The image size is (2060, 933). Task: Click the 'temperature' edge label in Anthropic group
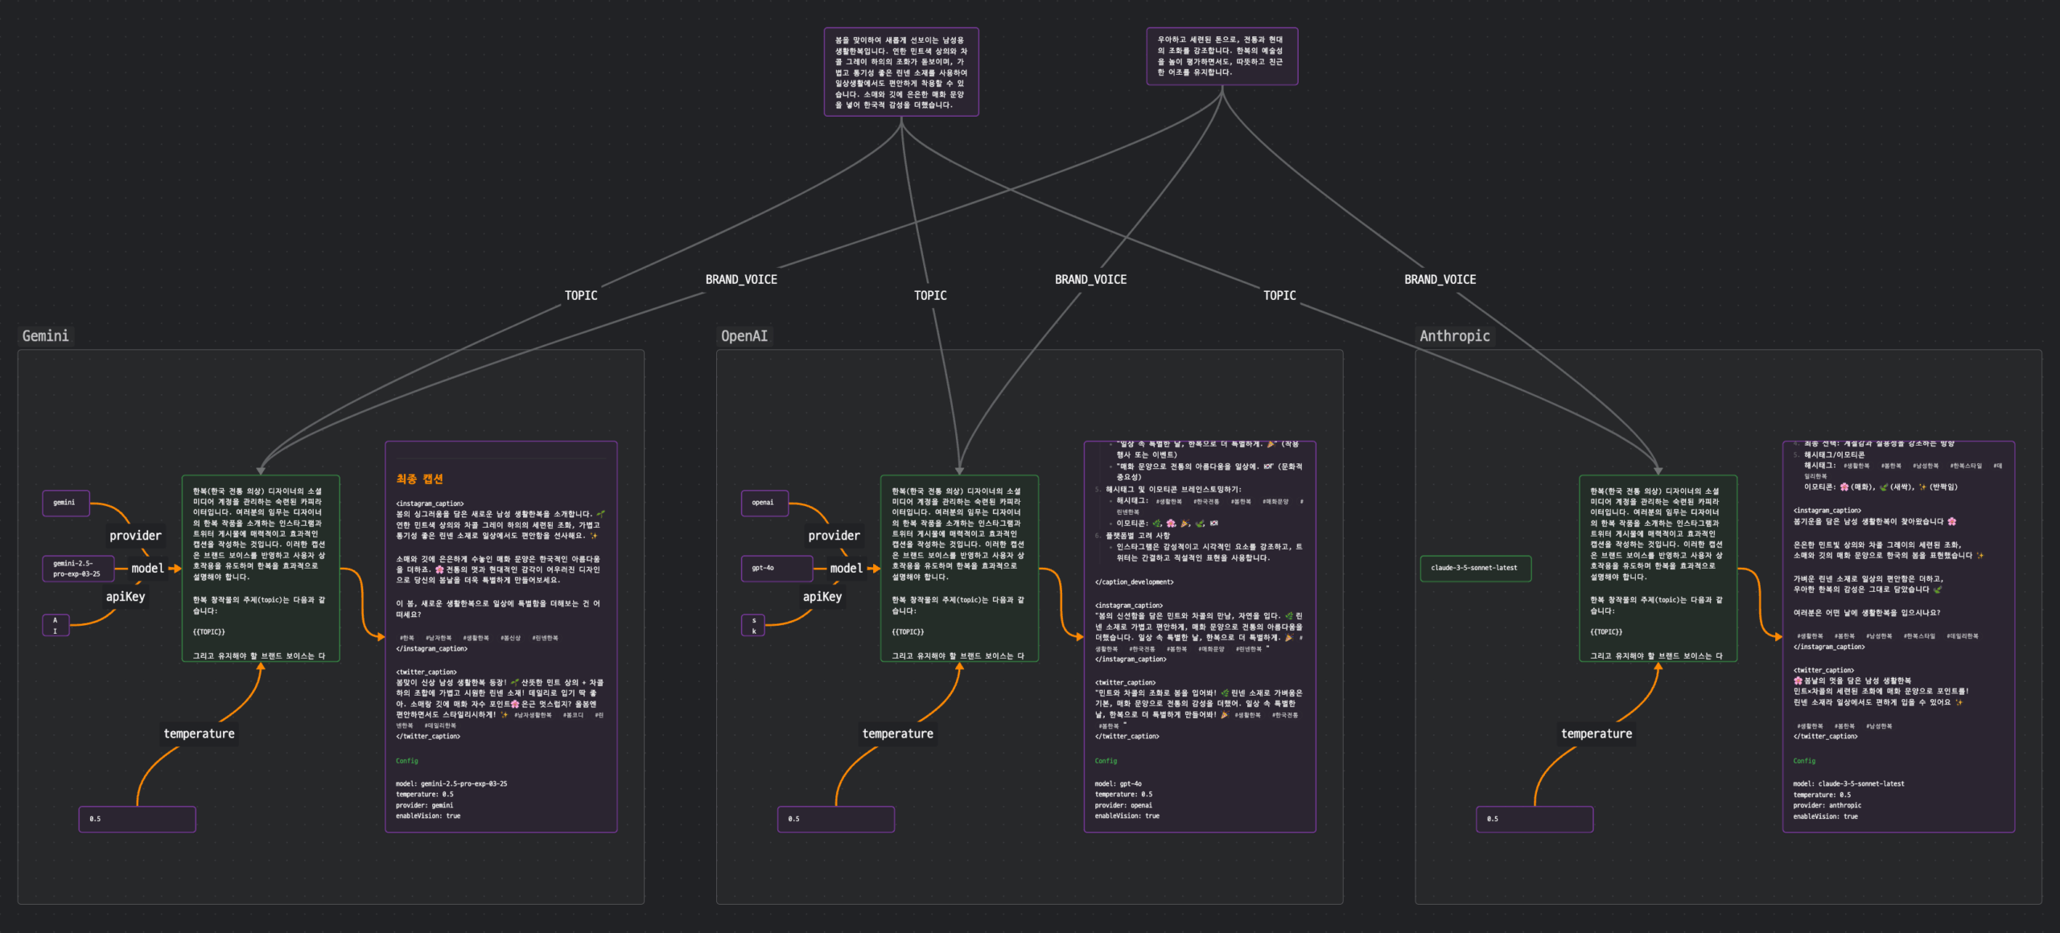[1596, 734]
